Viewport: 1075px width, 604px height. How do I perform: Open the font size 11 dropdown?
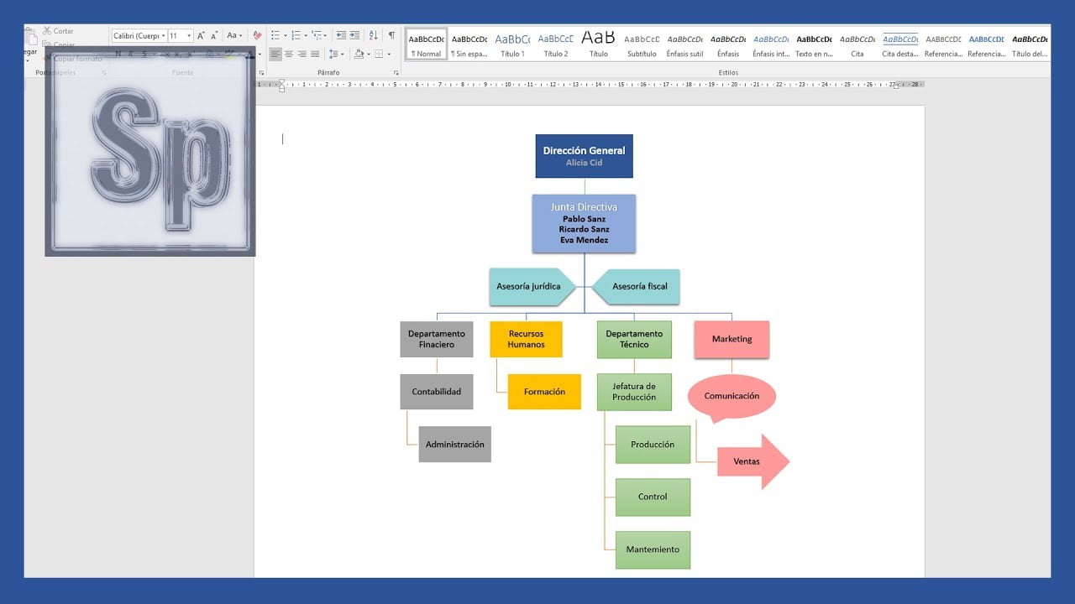point(189,36)
